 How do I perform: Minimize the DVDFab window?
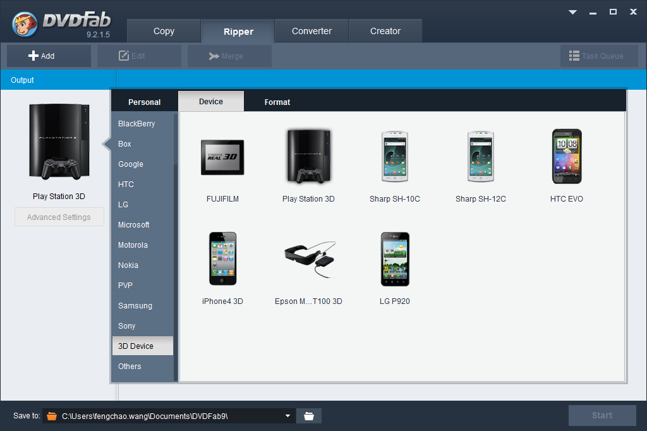tap(593, 13)
